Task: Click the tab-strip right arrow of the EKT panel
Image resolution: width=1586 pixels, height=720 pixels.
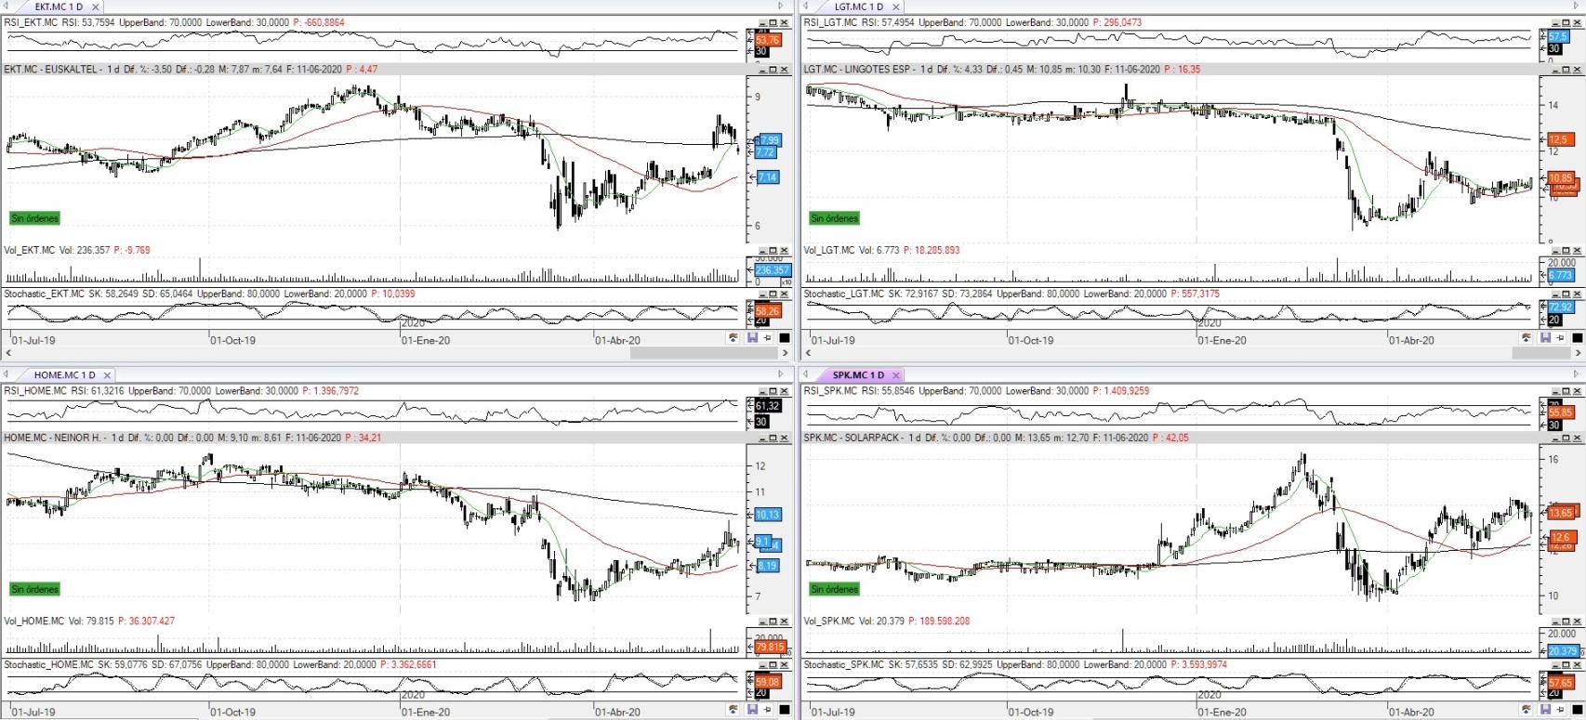Action: pyautogui.click(x=783, y=7)
